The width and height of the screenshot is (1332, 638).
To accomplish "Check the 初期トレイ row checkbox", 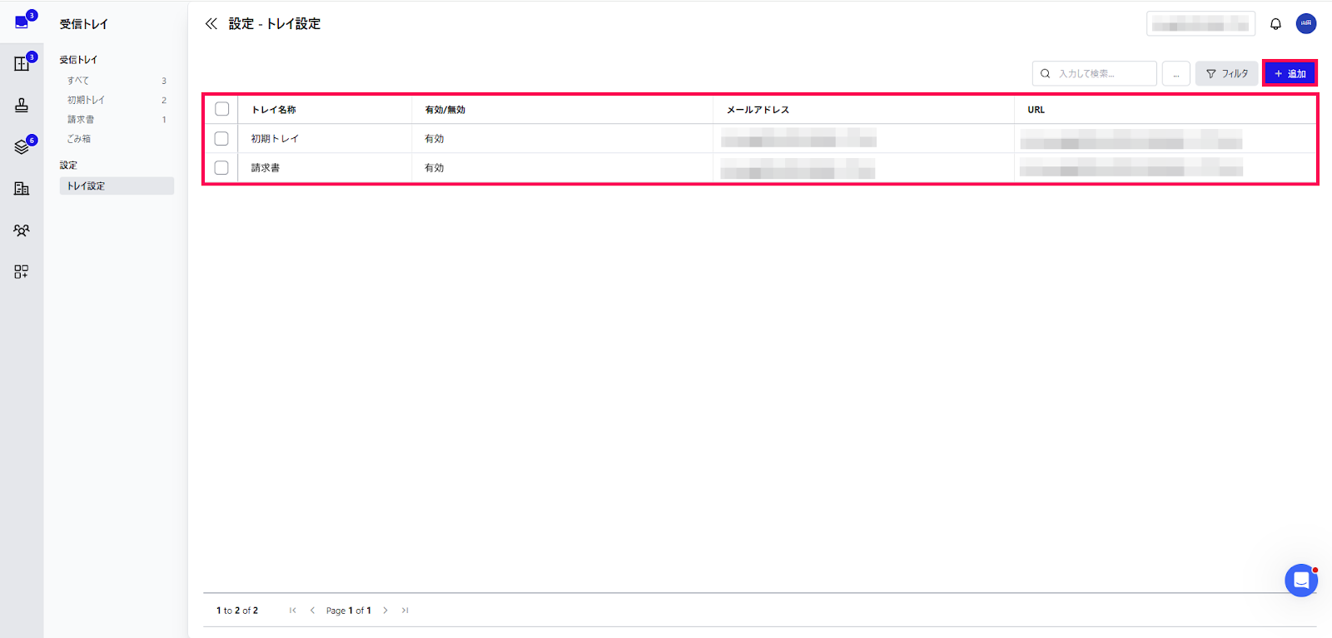I will click(221, 139).
